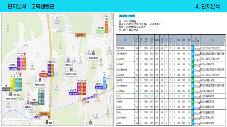The width and height of the screenshot is (227, 127).
Task: Click the green pin next to the light-blue 82 column
Action: click(106, 86)
